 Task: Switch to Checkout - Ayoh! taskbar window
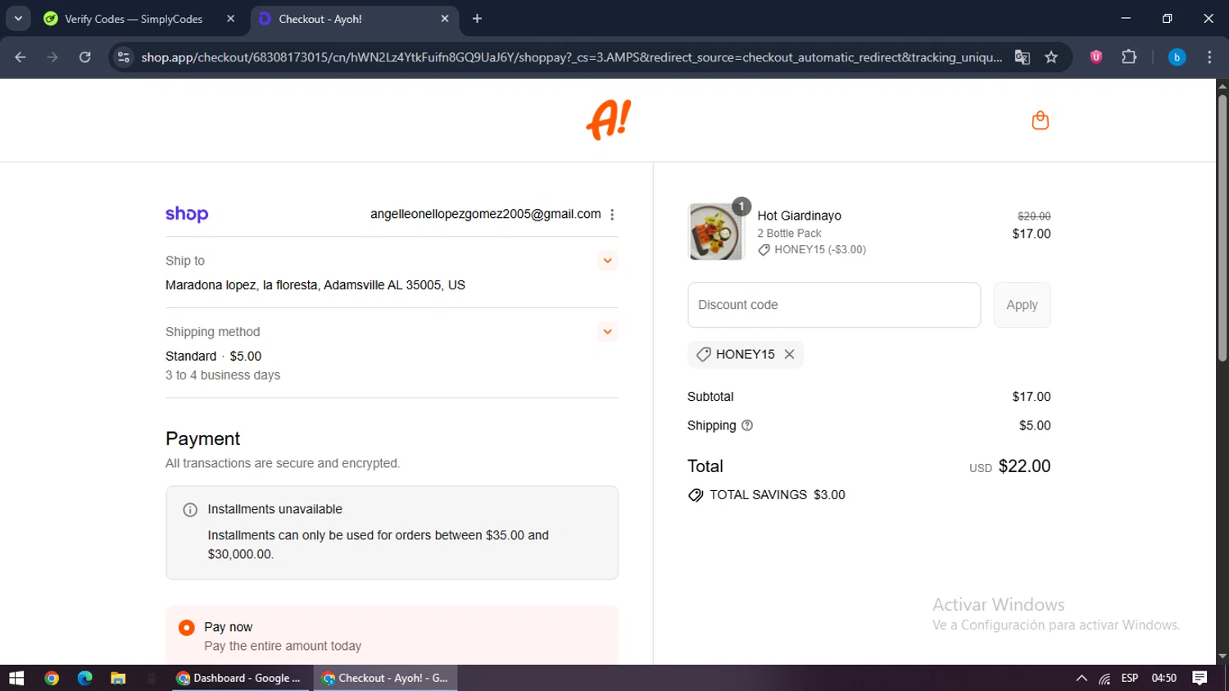386,678
